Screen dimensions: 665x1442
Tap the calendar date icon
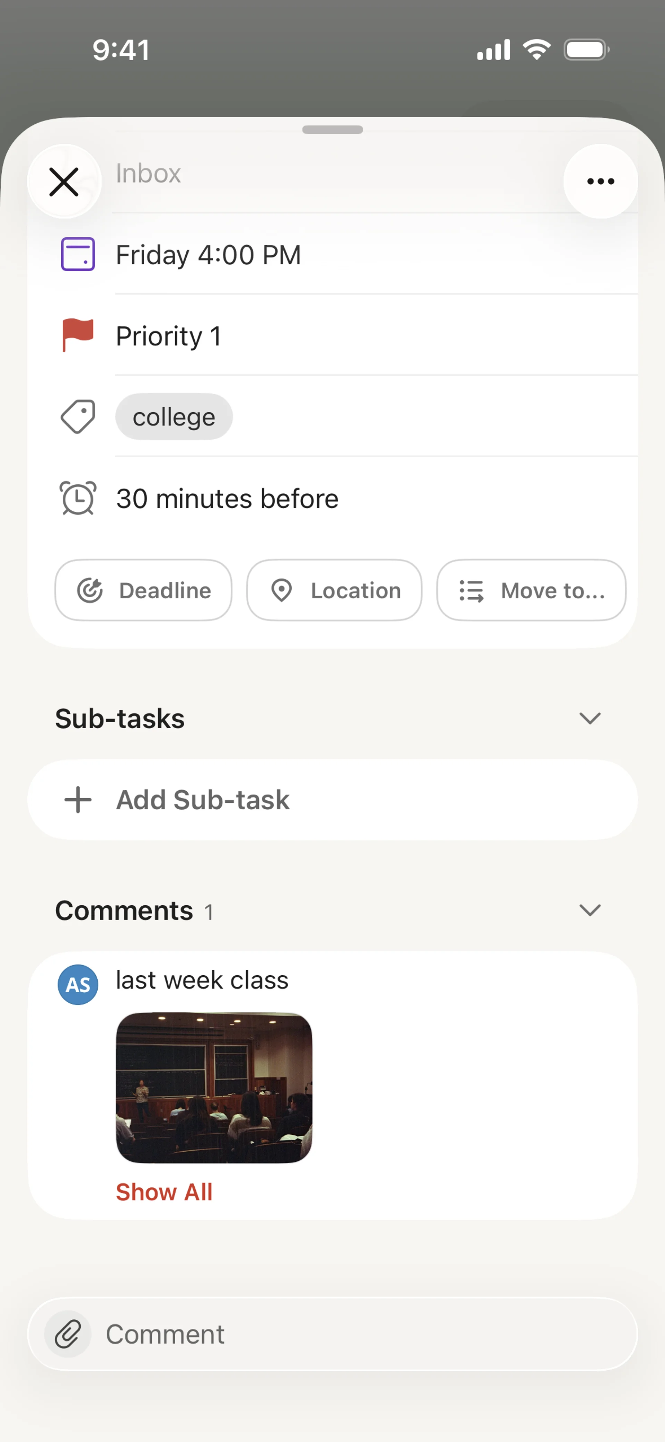78,254
